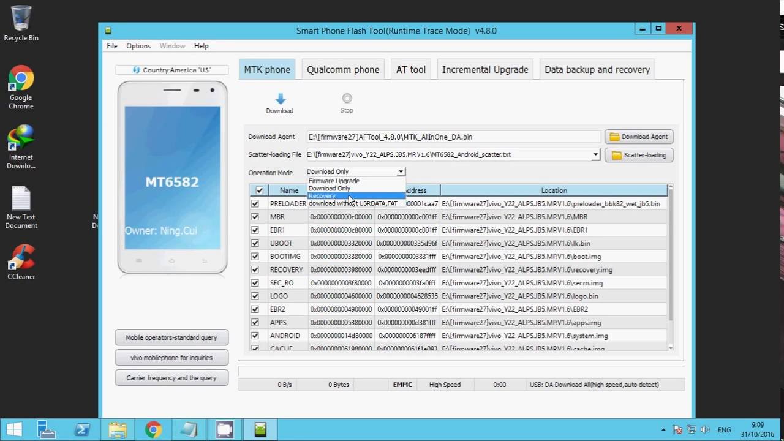Click the Name column header
784x441 pixels.
tap(288, 190)
